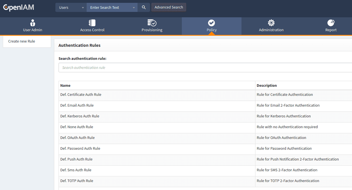Click the magnifier search icon button
Screen dimensions: 352x190
[144, 7]
